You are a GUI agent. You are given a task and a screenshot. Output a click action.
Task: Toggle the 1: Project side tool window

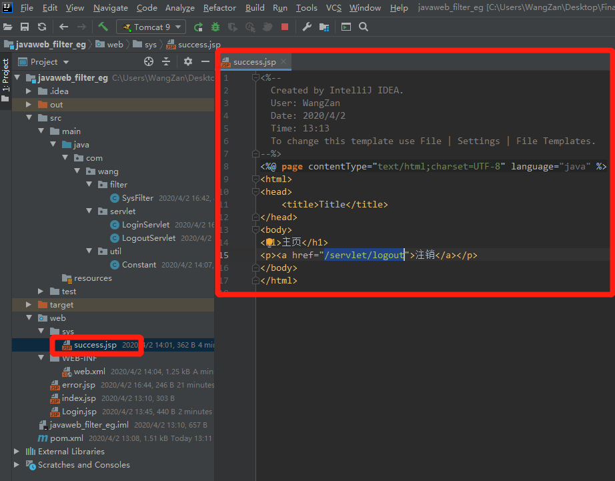[x=5, y=75]
